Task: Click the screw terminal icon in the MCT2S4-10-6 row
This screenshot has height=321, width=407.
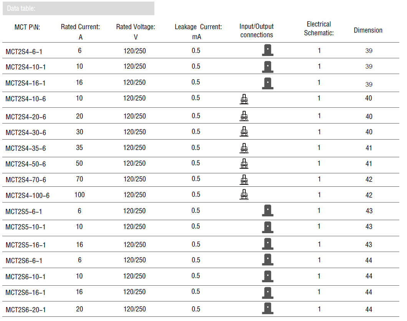Action: pos(244,99)
